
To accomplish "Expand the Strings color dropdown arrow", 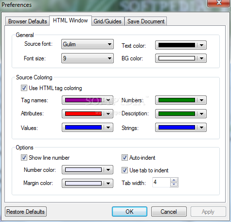I will click(201, 128).
